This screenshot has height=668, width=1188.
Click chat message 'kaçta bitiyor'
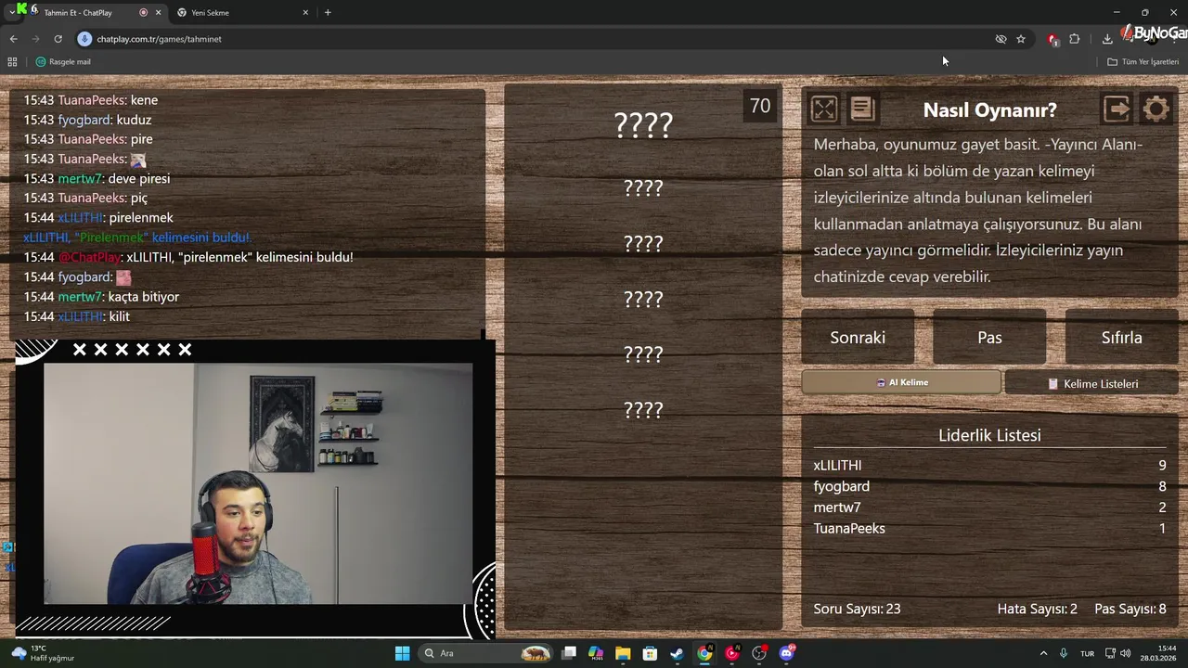[x=143, y=297]
